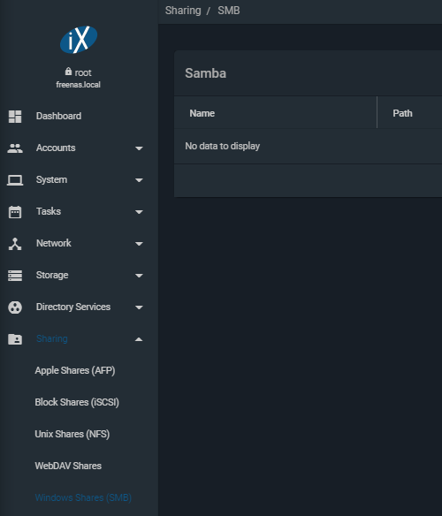This screenshot has height=516, width=442.
Task: Go to WebDAV Shares
Action: pyautogui.click(x=68, y=466)
